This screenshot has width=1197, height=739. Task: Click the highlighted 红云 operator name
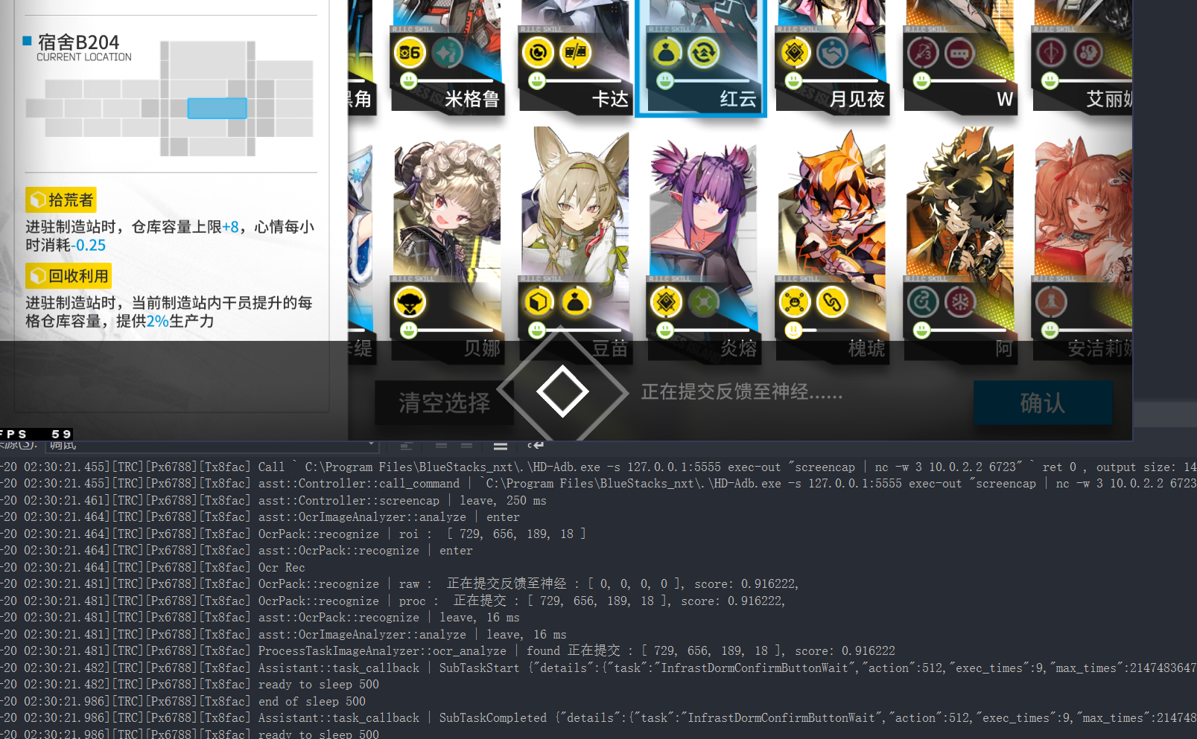coord(738,99)
